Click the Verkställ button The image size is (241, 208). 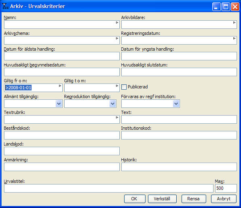(162, 199)
